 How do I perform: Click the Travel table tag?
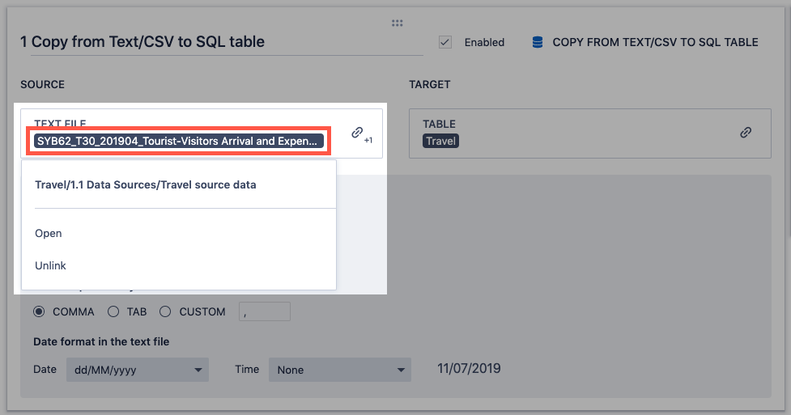(441, 141)
